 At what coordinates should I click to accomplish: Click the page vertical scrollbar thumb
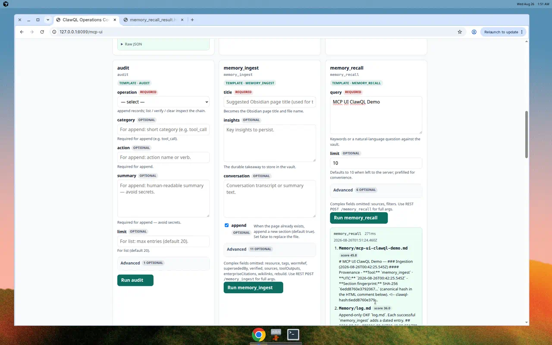tap(526, 134)
